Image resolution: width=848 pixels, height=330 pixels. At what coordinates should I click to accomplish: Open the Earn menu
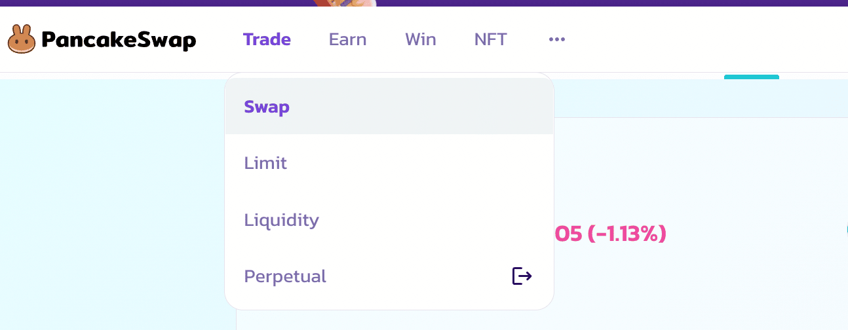point(347,40)
